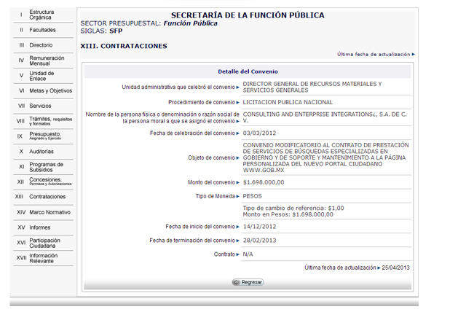Open Concesiones, Permisos y Autorizaciones
The image size is (466, 312).
(50, 182)
